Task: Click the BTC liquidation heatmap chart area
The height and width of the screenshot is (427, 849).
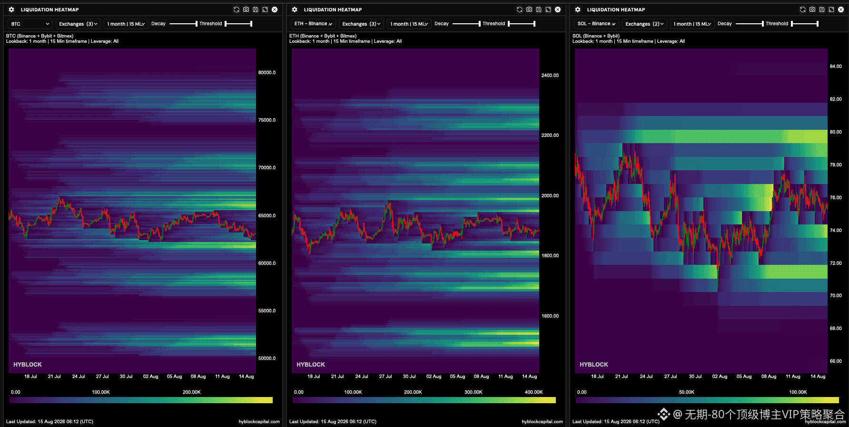Action: click(x=132, y=211)
